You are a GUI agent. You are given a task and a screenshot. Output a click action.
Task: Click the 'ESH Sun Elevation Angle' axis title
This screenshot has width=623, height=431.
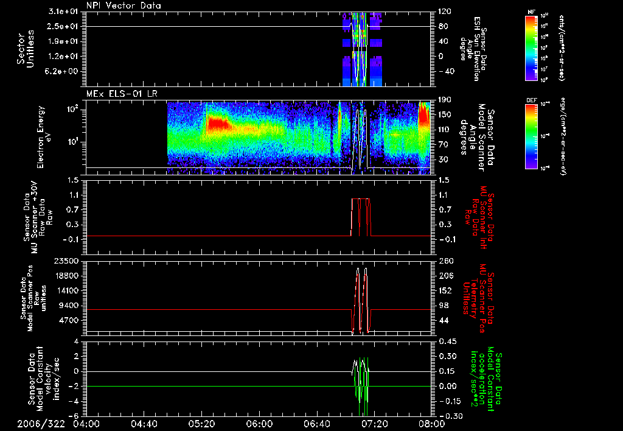click(x=473, y=49)
